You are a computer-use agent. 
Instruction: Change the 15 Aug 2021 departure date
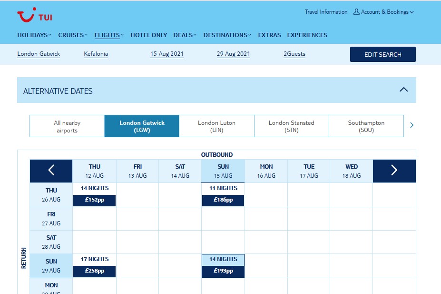pos(167,54)
